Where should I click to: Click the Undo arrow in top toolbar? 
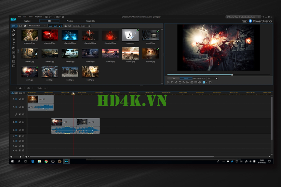point(50,17)
